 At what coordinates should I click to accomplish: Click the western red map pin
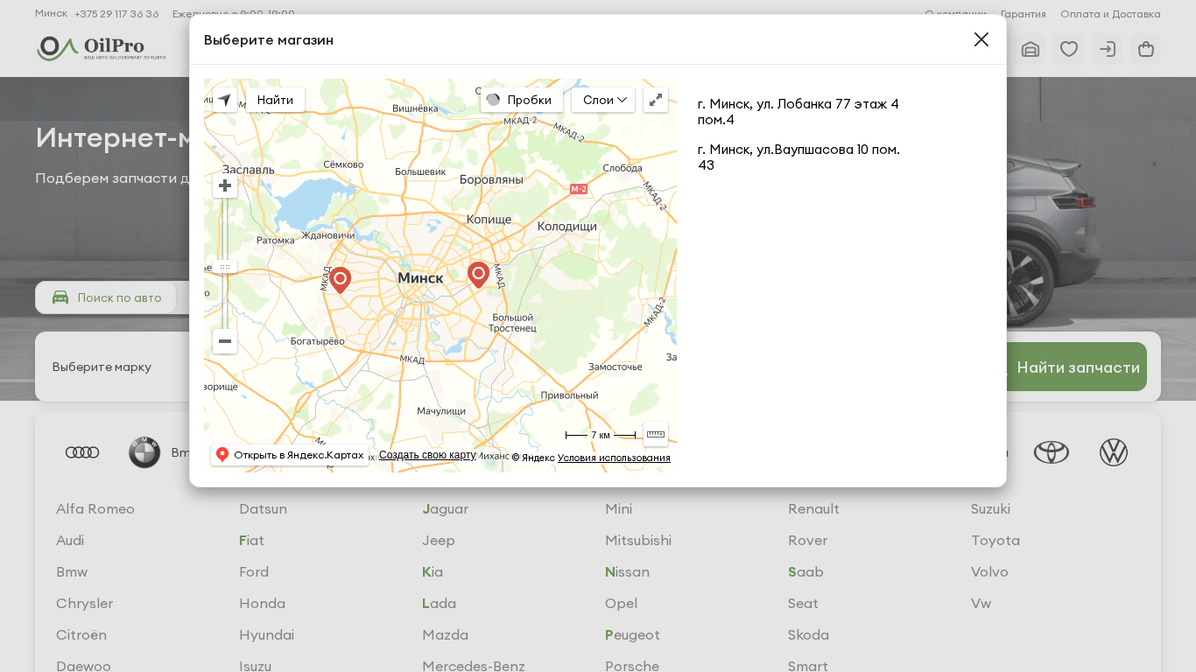point(340,278)
